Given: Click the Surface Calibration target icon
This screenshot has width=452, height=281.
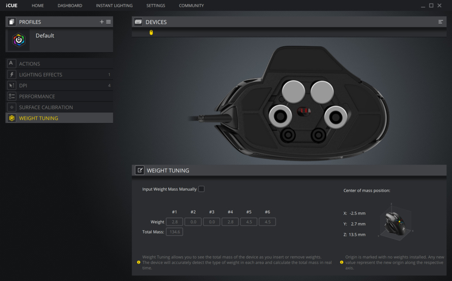Looking at the screenshot, I should tap(12, 107).
